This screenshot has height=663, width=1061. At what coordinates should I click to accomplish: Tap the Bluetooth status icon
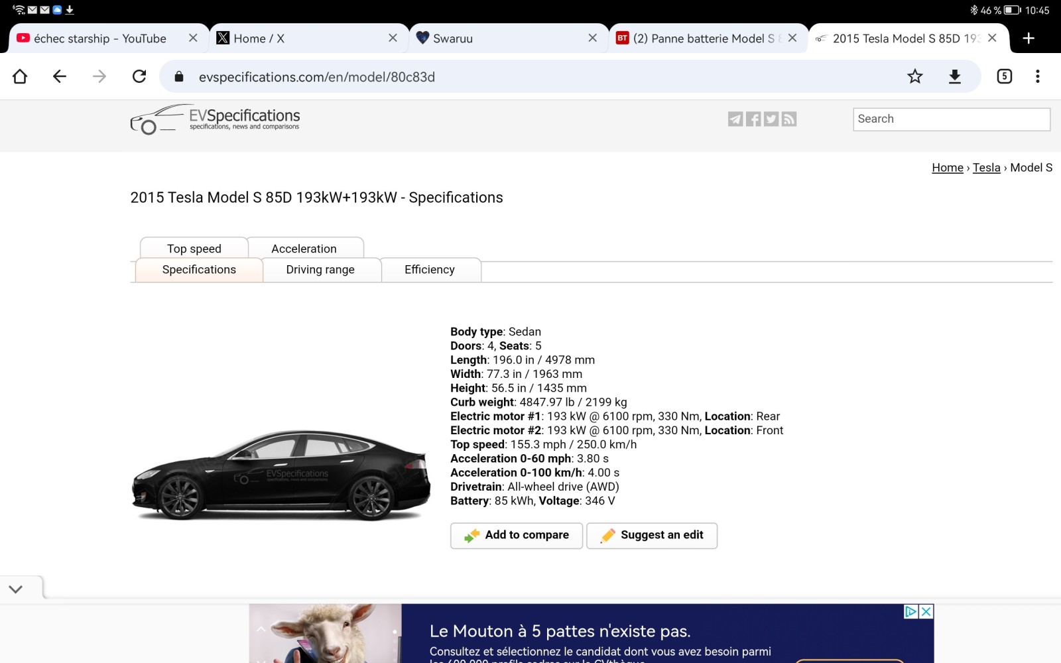point(973,10)
